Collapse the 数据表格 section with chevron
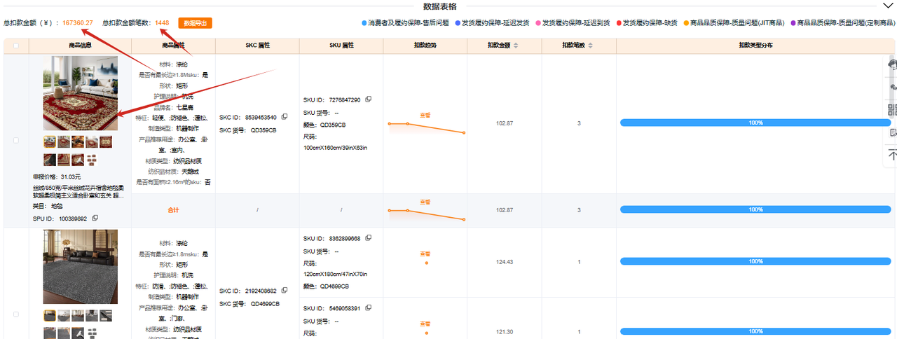 click(x=886, y=6)
